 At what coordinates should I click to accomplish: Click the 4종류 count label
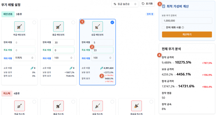(17, 93)
